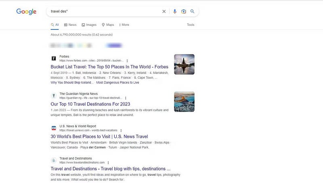Open three-dot options for Guardian Nigeria result
Image resolution: width=323 pixels, height=183 pixels.
(126, 98)
